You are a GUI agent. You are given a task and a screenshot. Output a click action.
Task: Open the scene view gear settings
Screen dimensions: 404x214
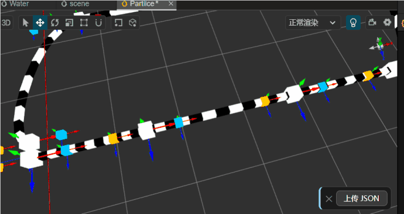click(x=387, y=23)
